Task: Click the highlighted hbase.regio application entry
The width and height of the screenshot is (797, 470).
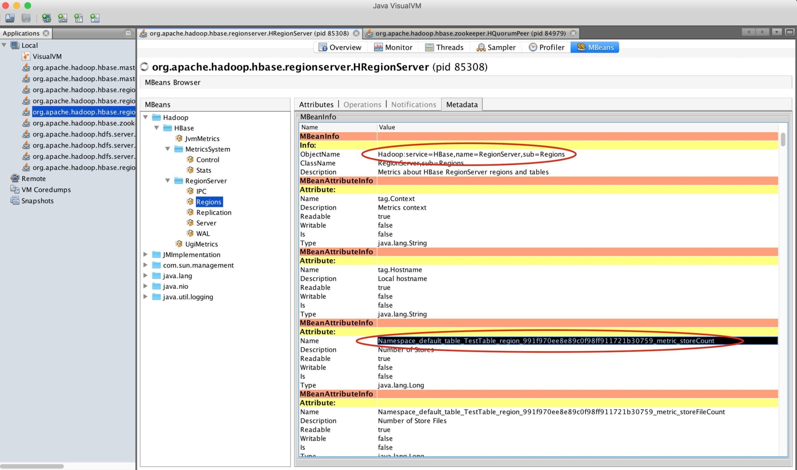Action: [83, 112]
